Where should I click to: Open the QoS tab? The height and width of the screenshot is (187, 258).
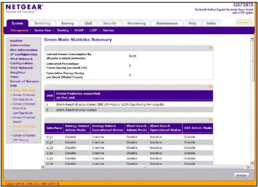(x=88, y=23)
